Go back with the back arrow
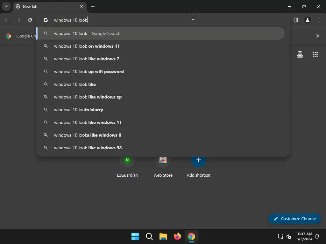The height and width of the screenshot is (244, 326). 7,20
